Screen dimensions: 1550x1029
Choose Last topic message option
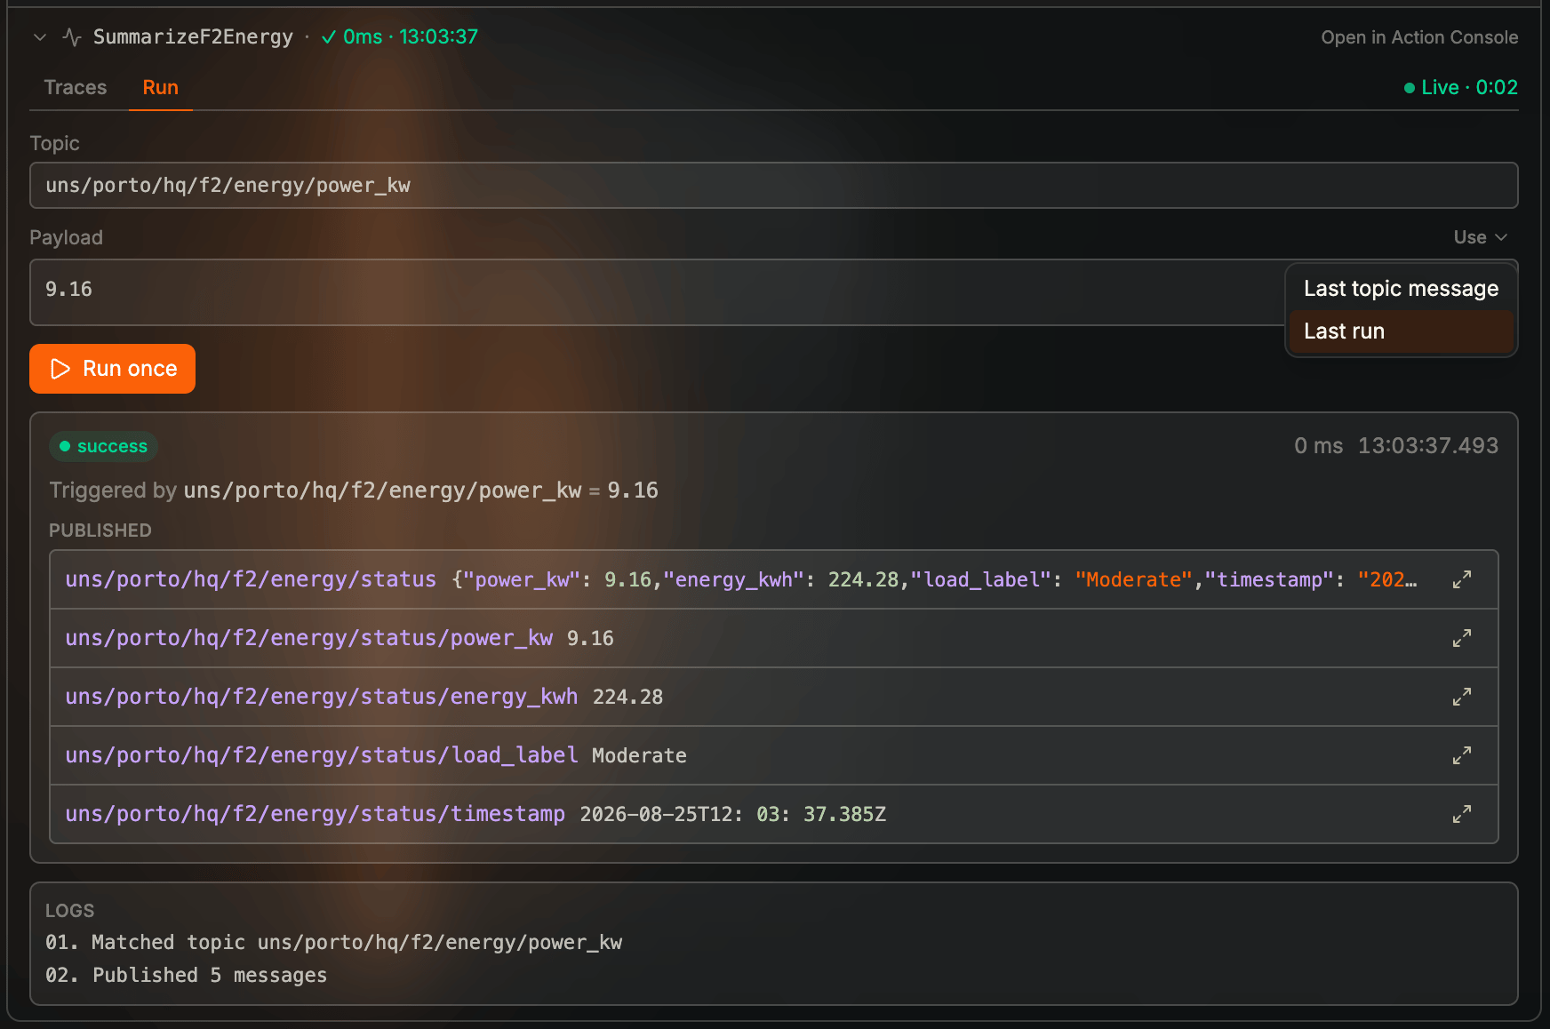[x=1401, y=289]
